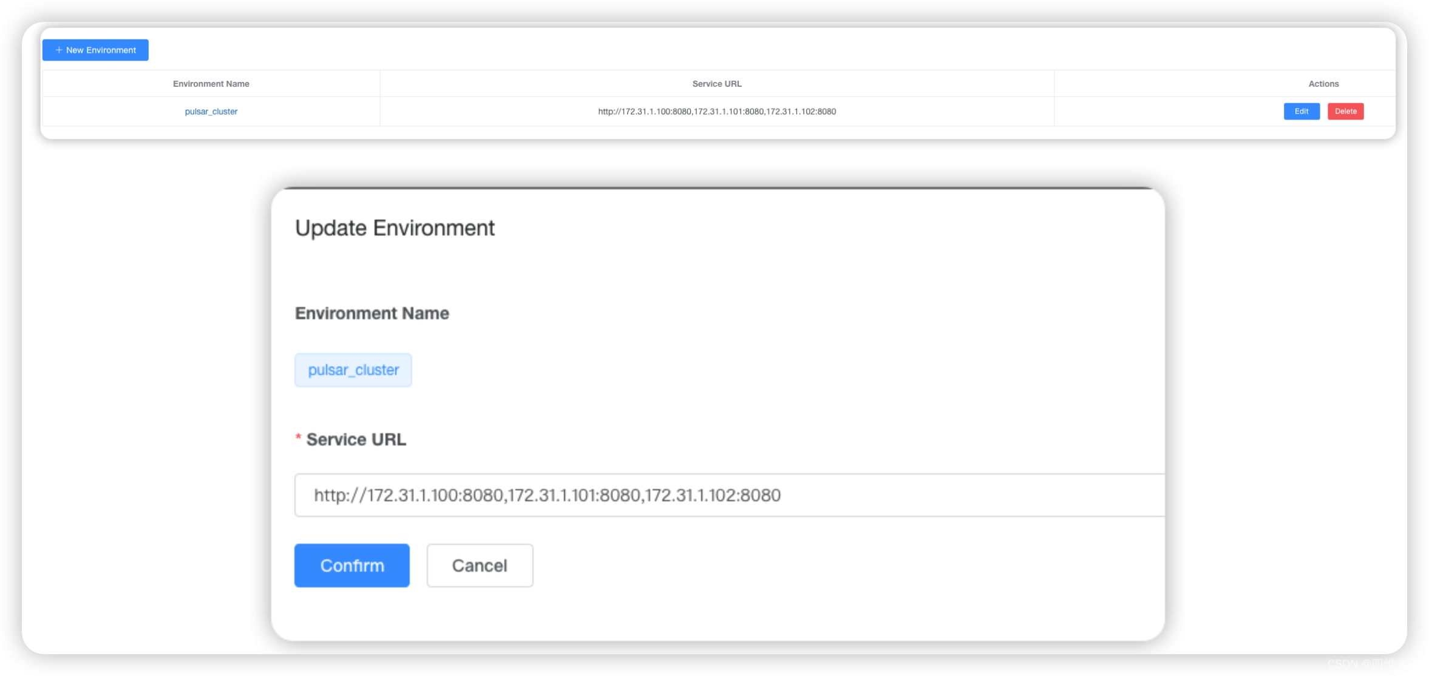Image resolution: width=1429 pixels, height=676 pixels.
Task: Click the Update Environment dialog title
Action: coord(395,228)
